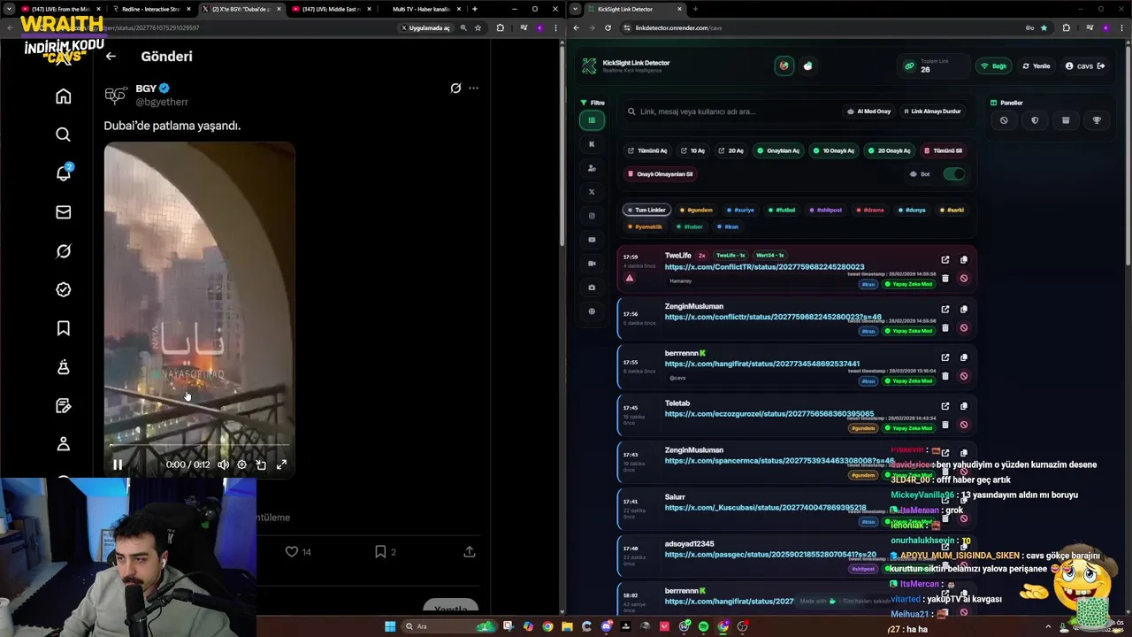
Task: Click Bağlı connection status button
Action: tap(995, 66)
